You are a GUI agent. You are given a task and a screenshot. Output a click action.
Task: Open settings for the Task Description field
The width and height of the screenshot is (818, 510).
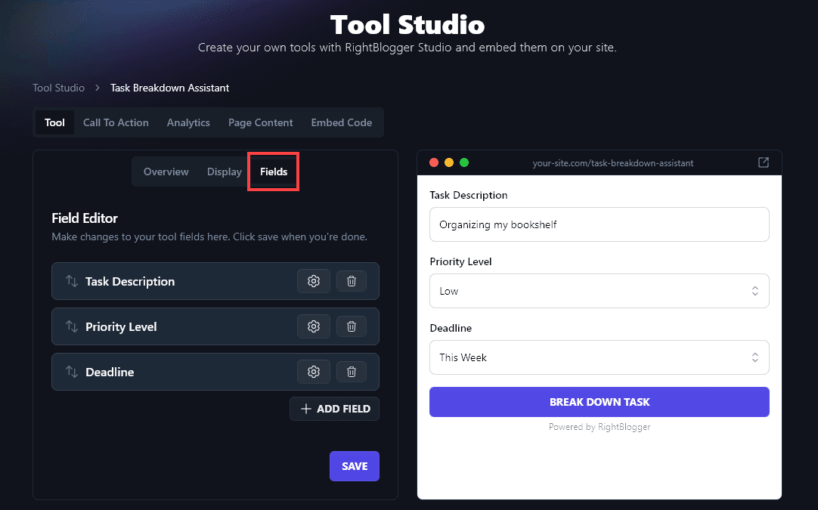[x=314, y=280]
